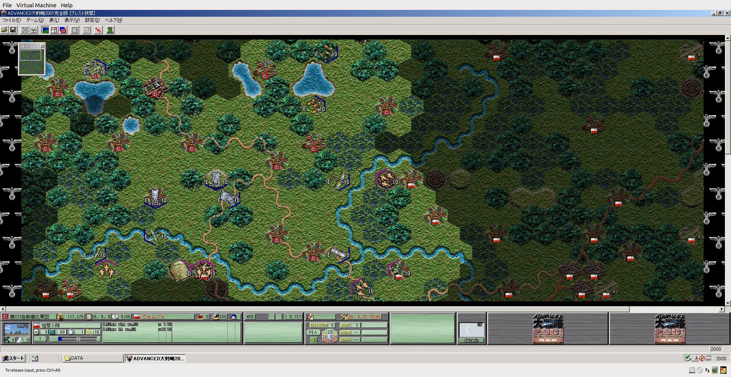The image size is (731, 377).
Task: Click the ELEVATION label
Action: tap(319, 325)
